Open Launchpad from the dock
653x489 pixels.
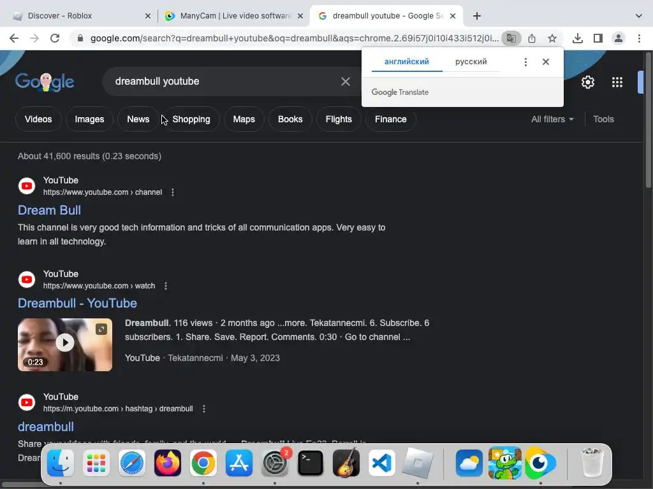(96, 463)
